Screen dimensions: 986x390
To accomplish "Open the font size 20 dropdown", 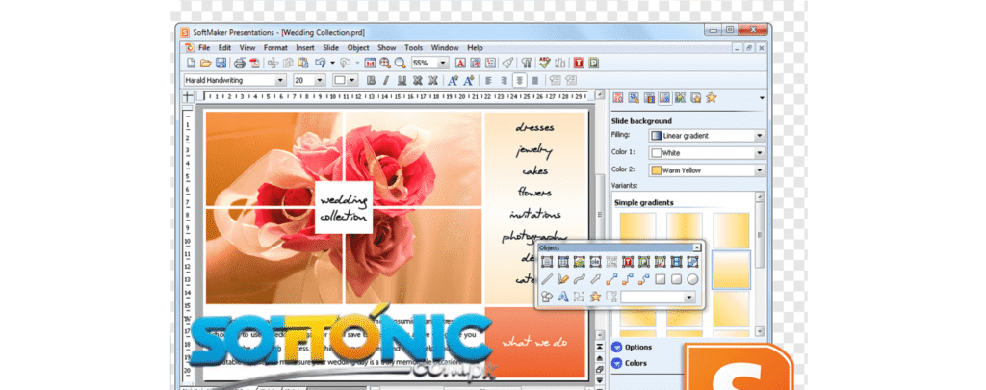I will pos(320,80).
